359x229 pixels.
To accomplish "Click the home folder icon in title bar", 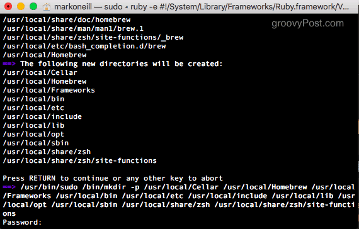I will (x=47, y=7).
